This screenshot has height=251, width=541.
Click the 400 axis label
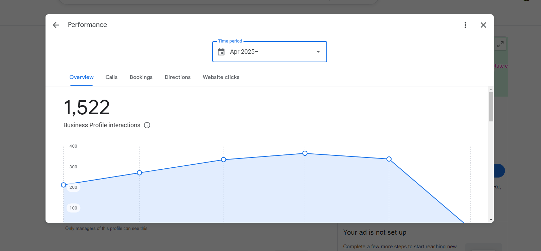[73, 146]
